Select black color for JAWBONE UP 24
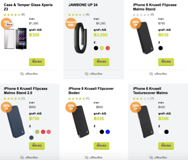The width and height of the screenshot is (188, 160). [x=96, y=48]
